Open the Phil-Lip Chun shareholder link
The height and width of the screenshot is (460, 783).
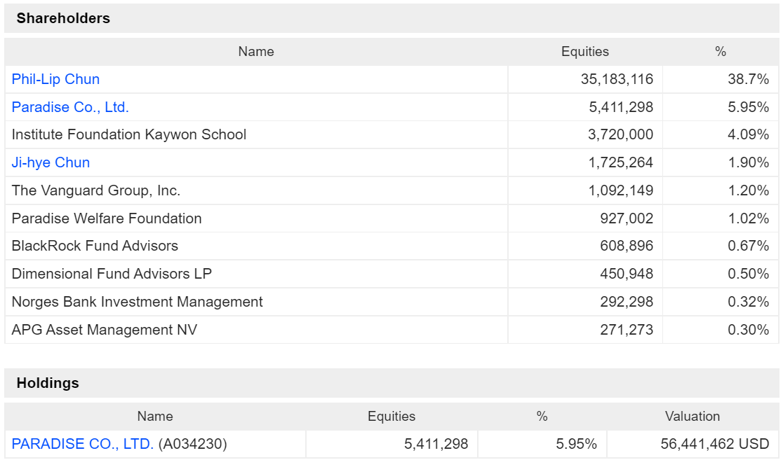click(x=55, y=79)
